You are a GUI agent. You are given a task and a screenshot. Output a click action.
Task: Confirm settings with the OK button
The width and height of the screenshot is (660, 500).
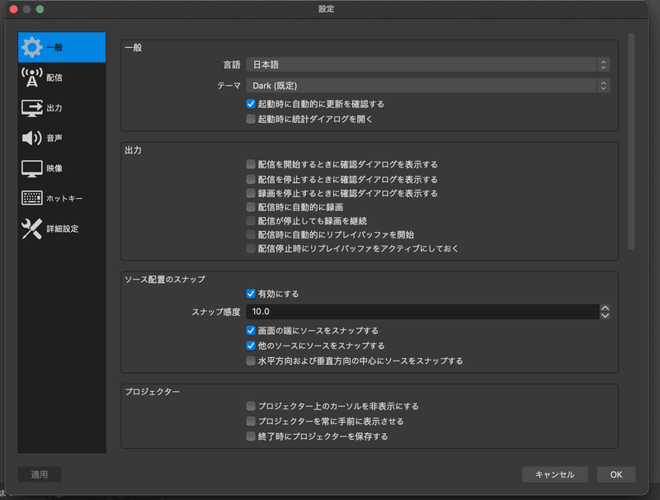616,474
